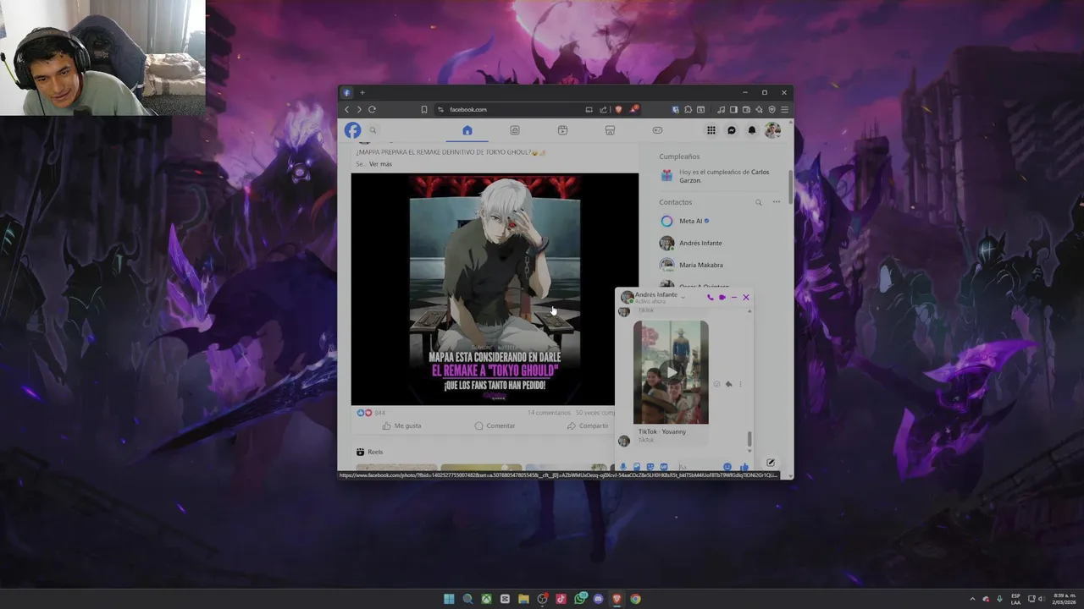The width and height of the screenshot is (1084, 609).
Task: Open the Marketplace tab
Action: click(610, 130)
